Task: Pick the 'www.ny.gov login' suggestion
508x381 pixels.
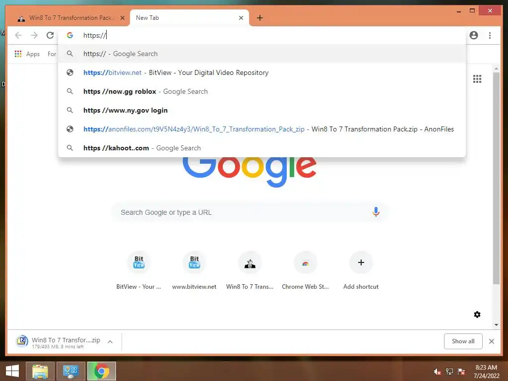Action: pyautogui.click(x=262, y=110)
